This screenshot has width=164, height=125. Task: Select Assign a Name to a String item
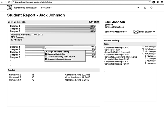point(58,52)
